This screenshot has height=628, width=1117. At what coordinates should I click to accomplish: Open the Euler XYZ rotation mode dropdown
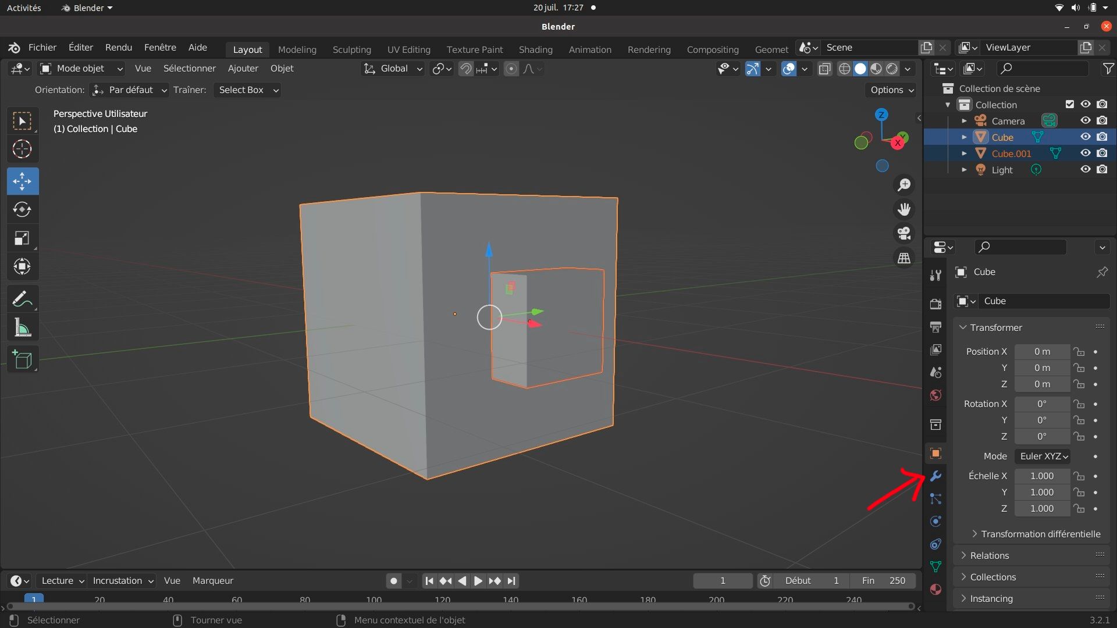1043,456
